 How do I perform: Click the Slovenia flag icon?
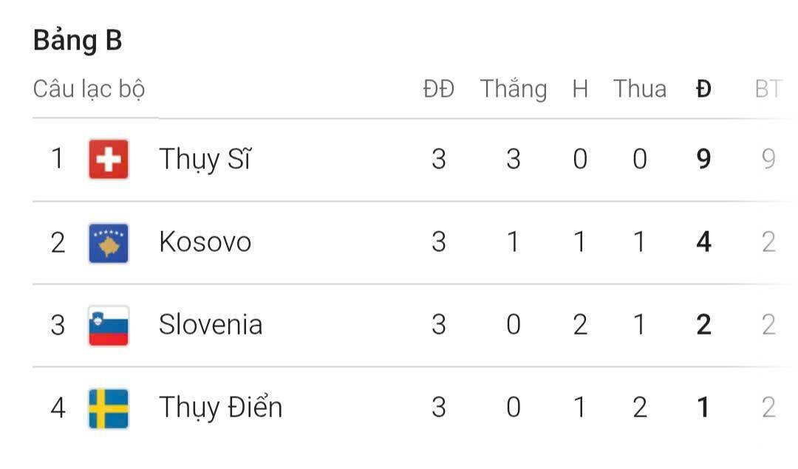tap(109, 325)
